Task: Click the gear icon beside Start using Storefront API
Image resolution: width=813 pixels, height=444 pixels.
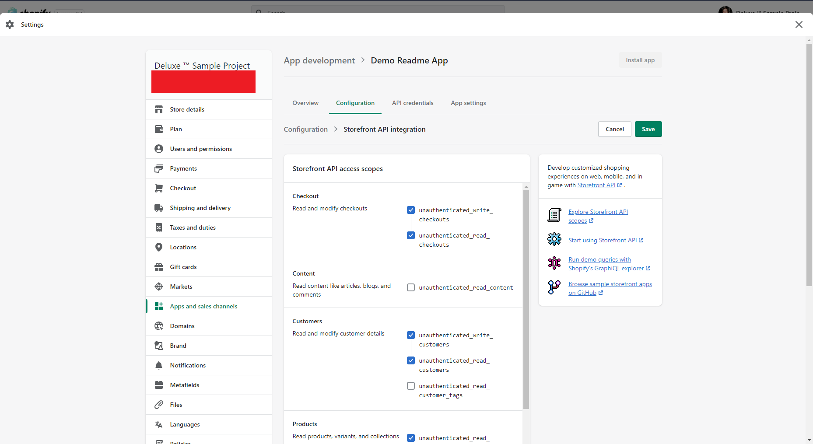Action: pos(554,239)
